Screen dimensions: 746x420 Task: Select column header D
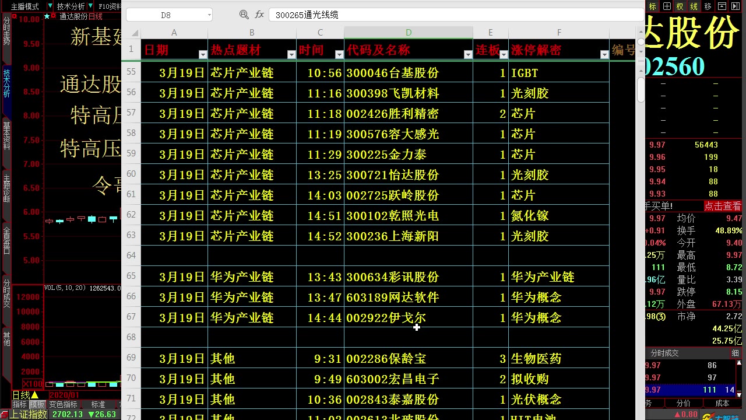coord(409,33)
